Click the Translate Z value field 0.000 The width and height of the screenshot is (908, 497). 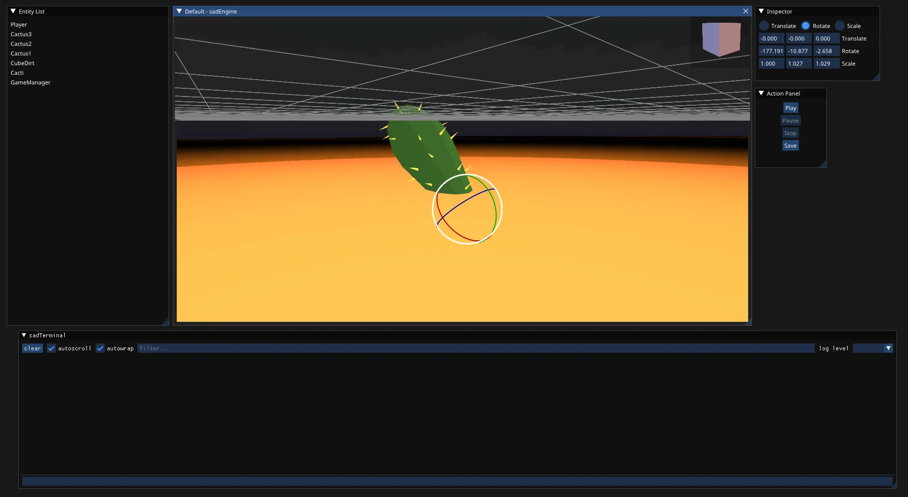click(x=826, y=39)
